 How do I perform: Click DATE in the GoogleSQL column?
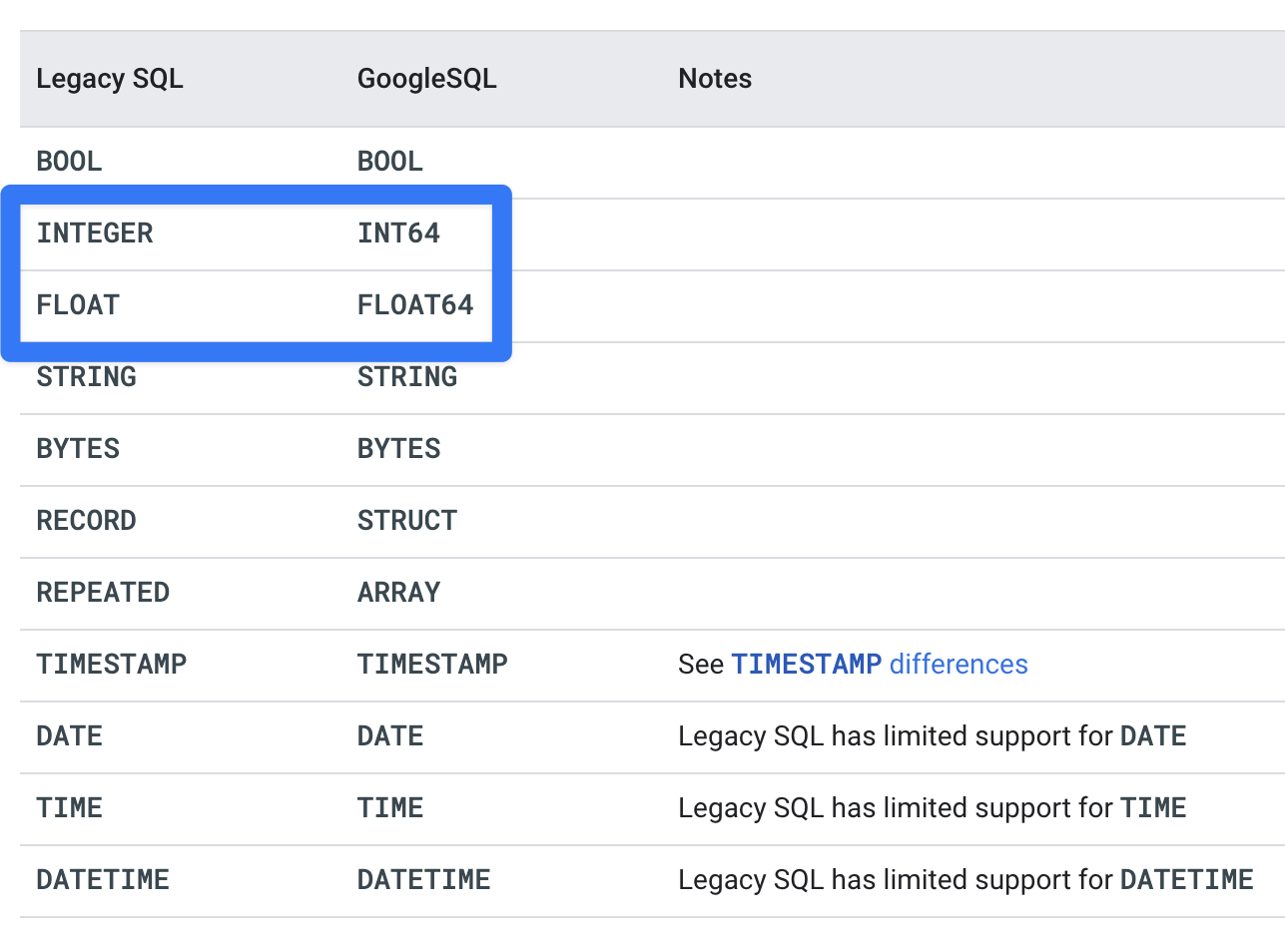[390, 736]
